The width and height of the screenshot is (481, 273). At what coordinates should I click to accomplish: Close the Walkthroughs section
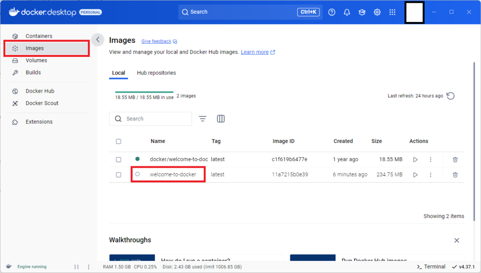pyautogui.click(x=457, y=241)
